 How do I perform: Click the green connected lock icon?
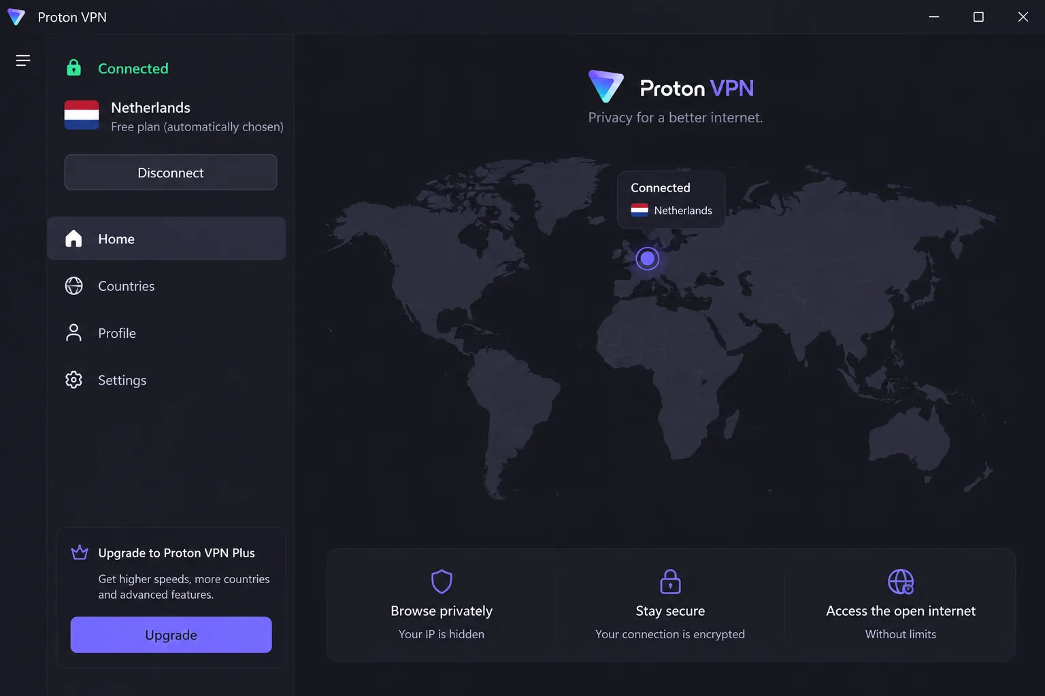click(73, 68)
